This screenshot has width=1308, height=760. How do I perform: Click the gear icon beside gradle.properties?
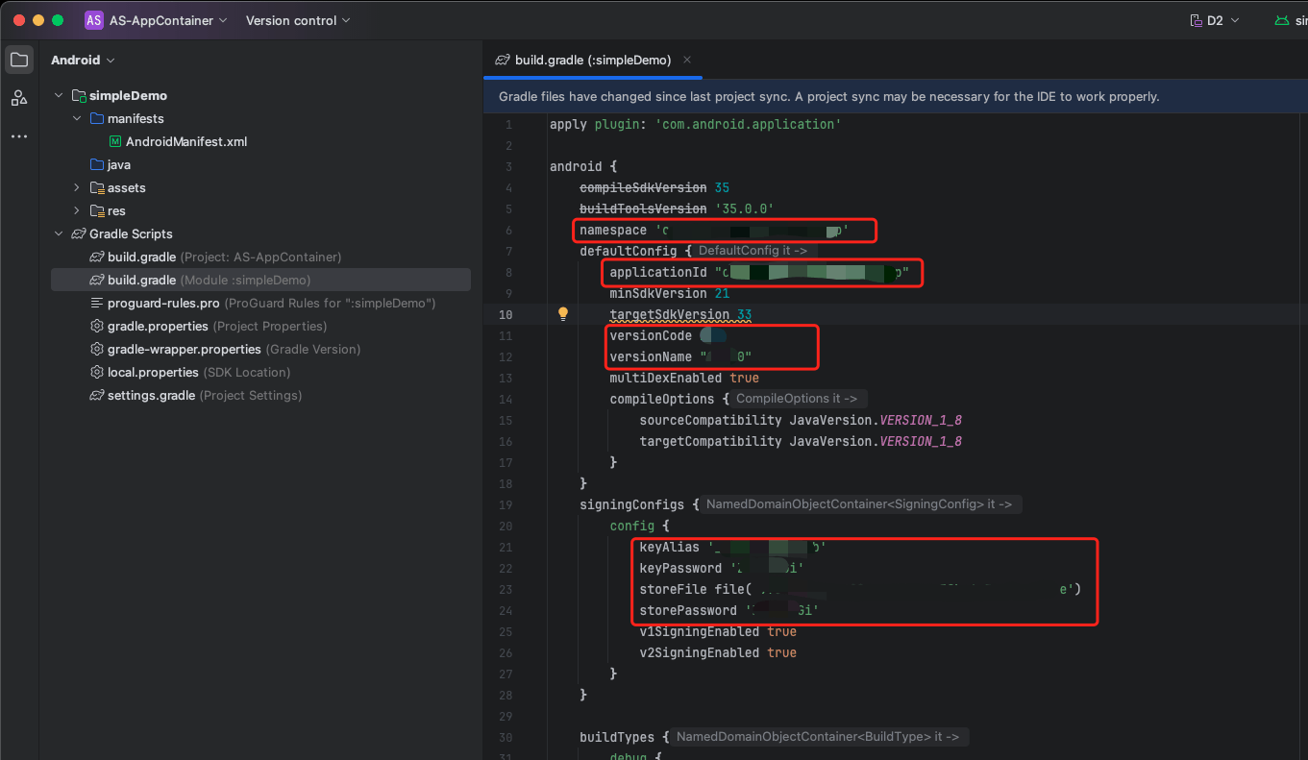[97, 326]
